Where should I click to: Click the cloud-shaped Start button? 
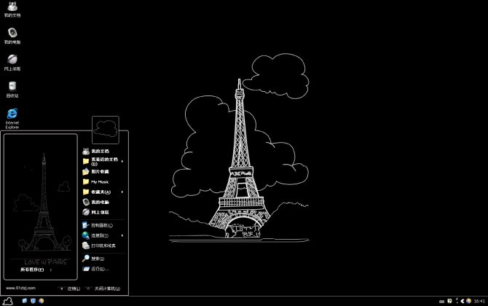click(x=7, y=301)
